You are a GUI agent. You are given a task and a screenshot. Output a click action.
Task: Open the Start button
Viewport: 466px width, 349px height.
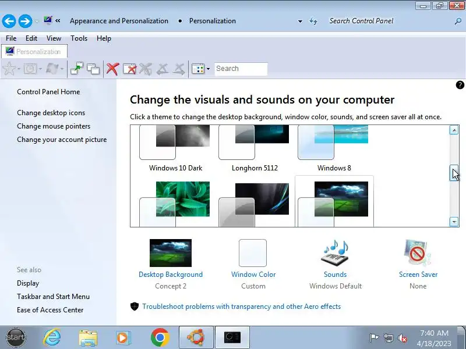pyautogui.click(x=16, y=337)
